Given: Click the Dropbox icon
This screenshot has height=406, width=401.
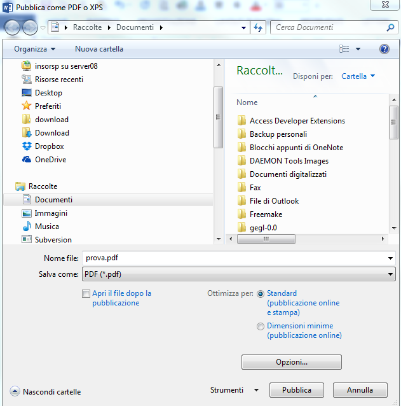Looking at the screenshot, I should point(27,146).
